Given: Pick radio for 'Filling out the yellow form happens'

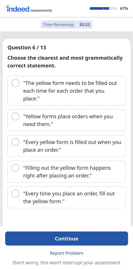Looking at the screenshot, I should [15, 168].
